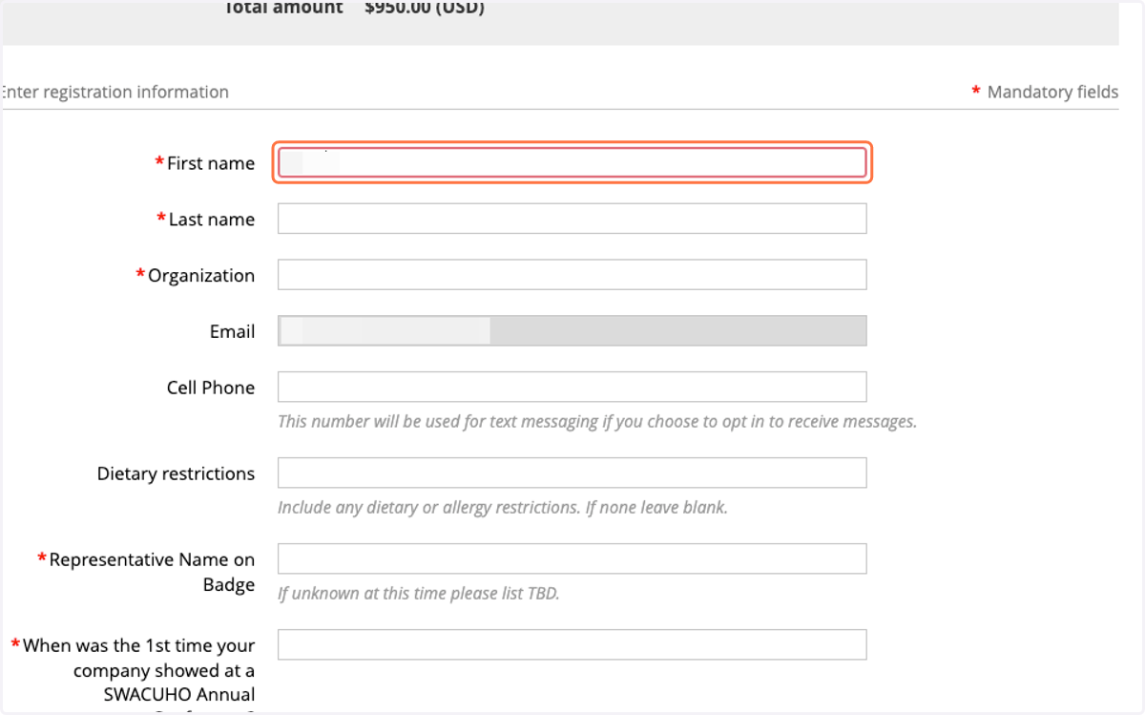This screenshot has width=1145, height=715.
Task: Click the 'Email' label
Action: (x=233, y=331)
